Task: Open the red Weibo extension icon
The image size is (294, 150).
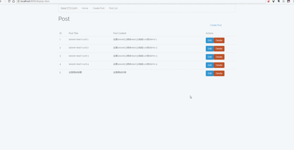Action: pyautogui.click(x=269, y=1)
